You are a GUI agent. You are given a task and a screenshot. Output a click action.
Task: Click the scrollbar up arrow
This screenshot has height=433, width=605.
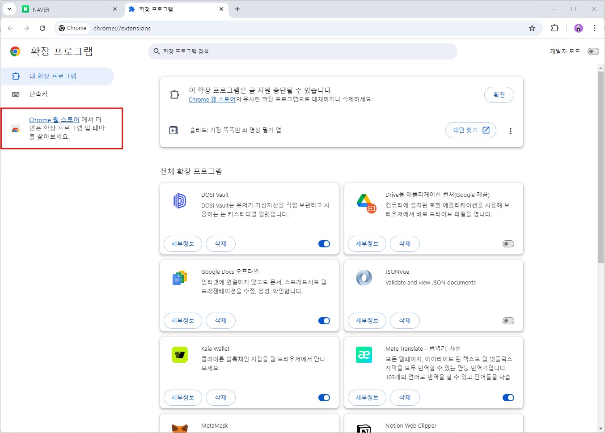(601, 68)
